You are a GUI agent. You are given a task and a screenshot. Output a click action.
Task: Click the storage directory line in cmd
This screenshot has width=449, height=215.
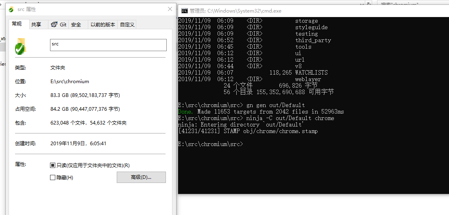pos(248,21)
